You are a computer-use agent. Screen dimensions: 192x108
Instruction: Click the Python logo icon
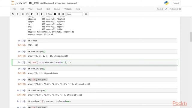click(x=166, y=3)
